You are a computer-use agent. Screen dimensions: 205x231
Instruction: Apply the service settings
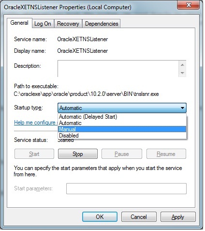tap(178, 216)
